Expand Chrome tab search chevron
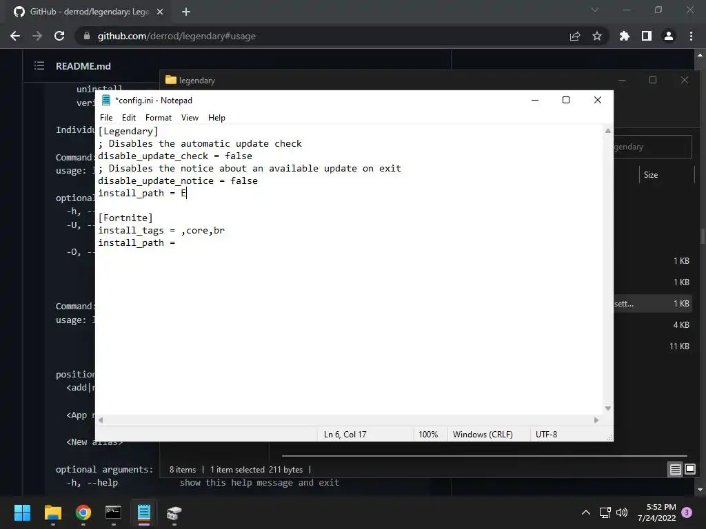Viewport: 706px width, 529px height. (595, 10)
